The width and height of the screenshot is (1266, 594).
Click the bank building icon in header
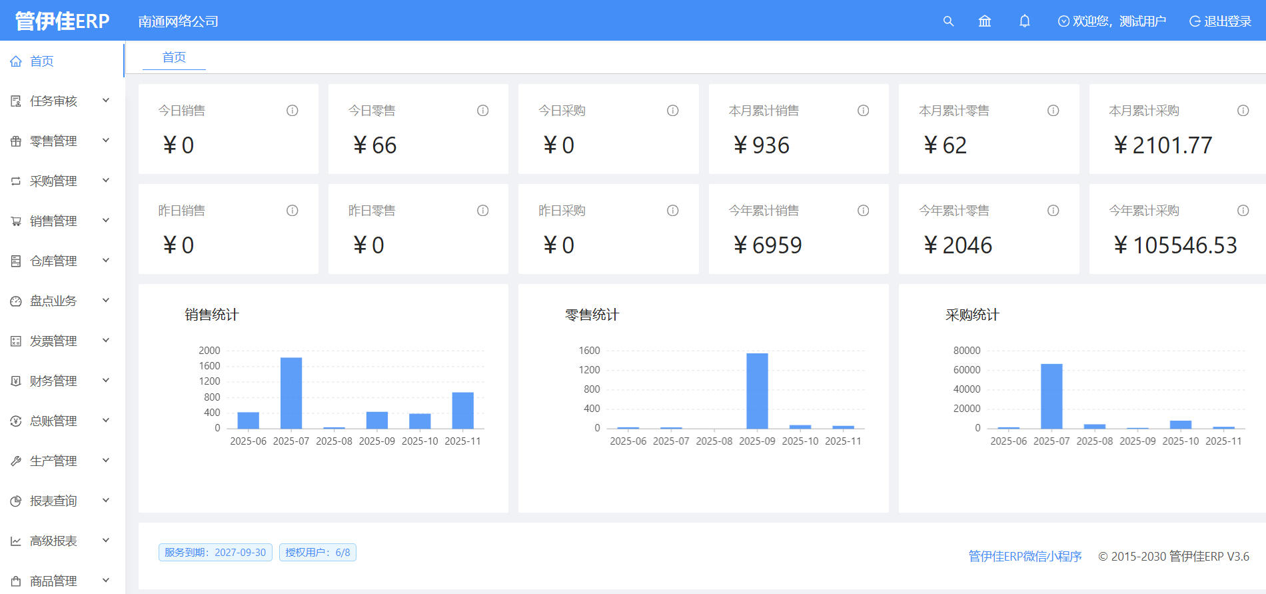click(x=985, y=21)
